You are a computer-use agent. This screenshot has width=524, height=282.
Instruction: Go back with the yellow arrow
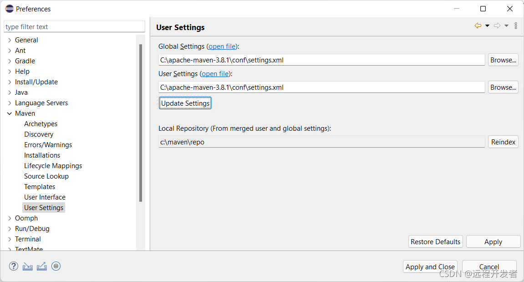[x=478, y=26]
